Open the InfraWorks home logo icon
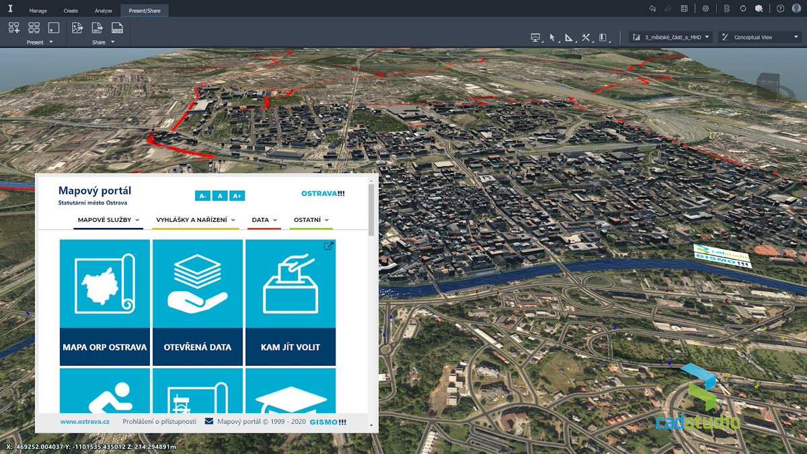Viewport: 807px width, 454px height. pyautogui.click(x=9, y=8)
